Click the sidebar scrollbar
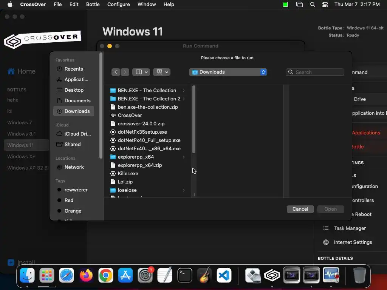This screenshot has width=387, height=290. click(x=101, y=106)
